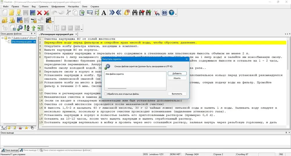
Task: Click the selection mode cursor icon
Action: click(90, 12)
